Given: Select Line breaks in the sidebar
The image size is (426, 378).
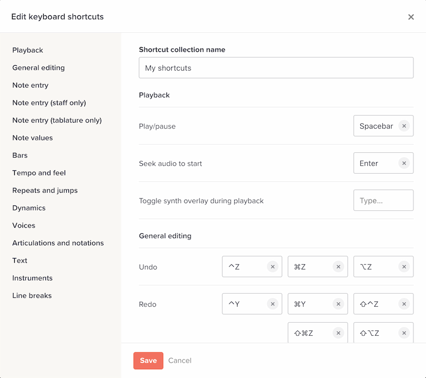Looking at the screenshot, I should coord(32,296).
